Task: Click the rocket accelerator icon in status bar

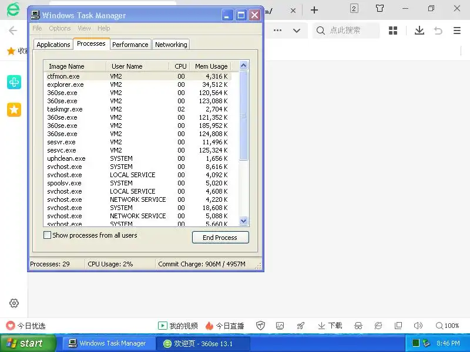Action: point(301,326)
